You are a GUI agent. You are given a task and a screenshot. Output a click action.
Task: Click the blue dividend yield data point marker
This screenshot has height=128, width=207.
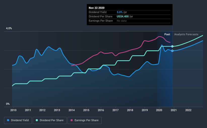[x=172, y=51]
